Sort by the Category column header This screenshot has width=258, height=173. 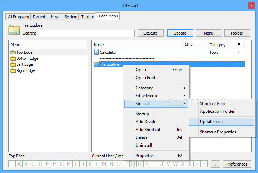[221, 45]
